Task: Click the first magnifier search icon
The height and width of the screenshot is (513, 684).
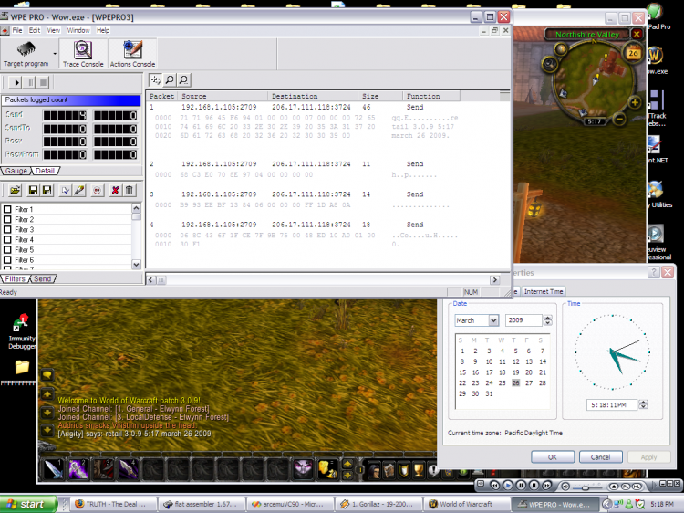Action: tap(170, 80)
